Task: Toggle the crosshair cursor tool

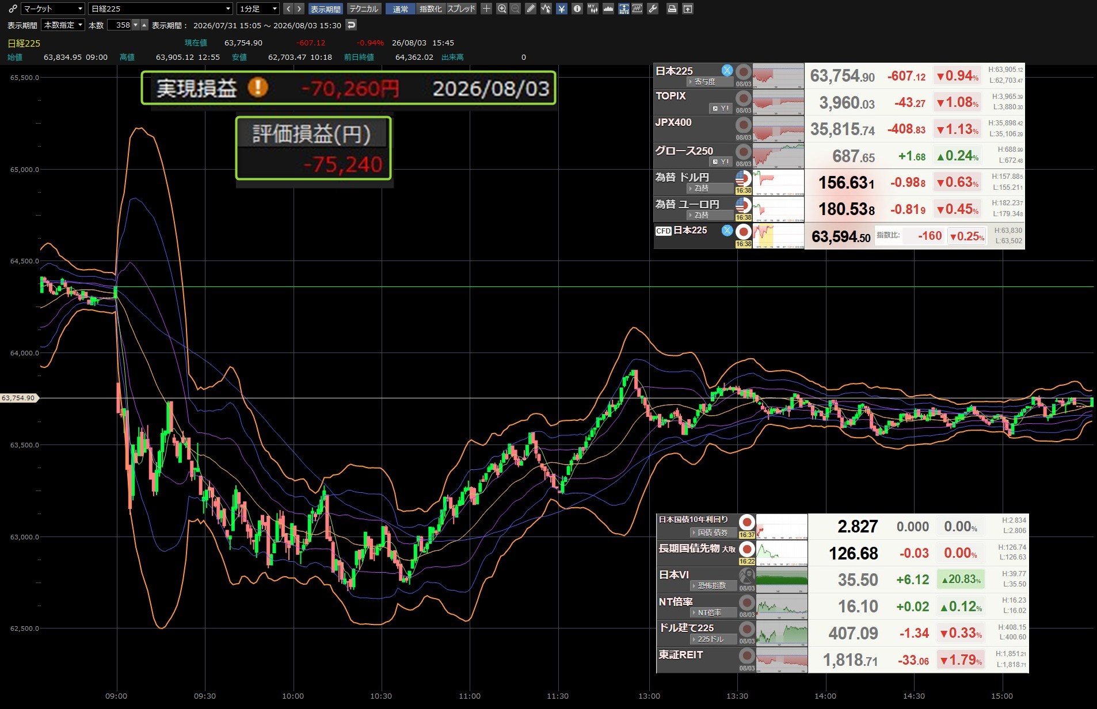Action: click(486, 9)
